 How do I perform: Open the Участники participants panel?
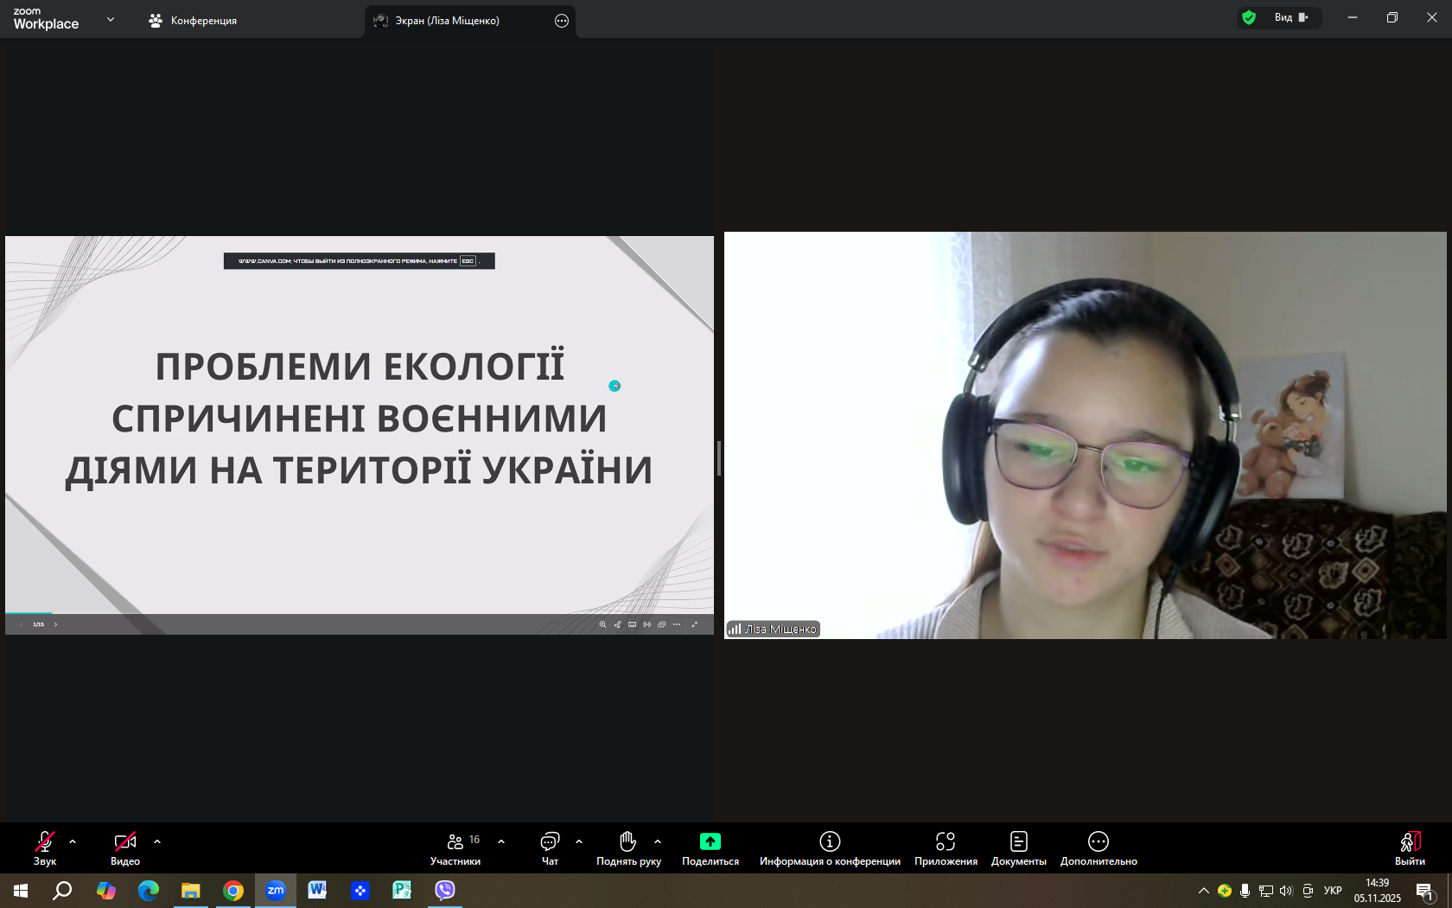point(455,848)
